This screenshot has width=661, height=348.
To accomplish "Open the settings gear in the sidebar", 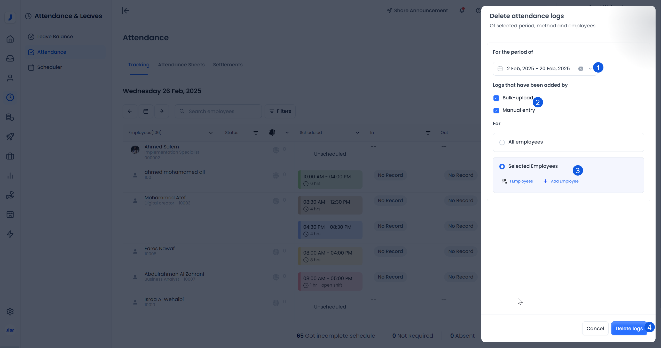I will [x=10, y=312].
